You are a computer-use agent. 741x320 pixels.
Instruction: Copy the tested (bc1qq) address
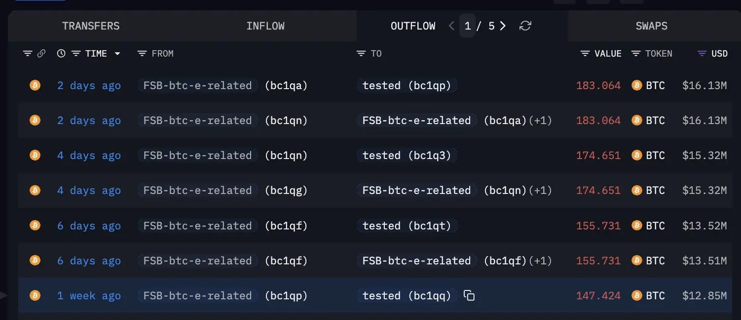click(x=469, y=296)
